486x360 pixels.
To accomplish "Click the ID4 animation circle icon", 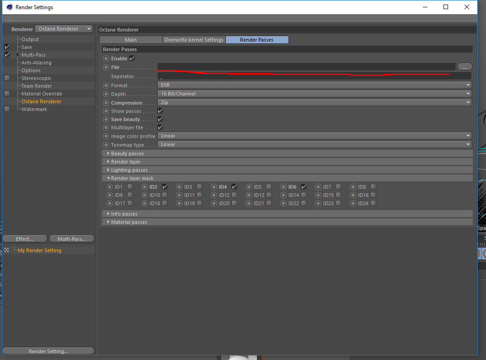I will click(x=214, y=187).
